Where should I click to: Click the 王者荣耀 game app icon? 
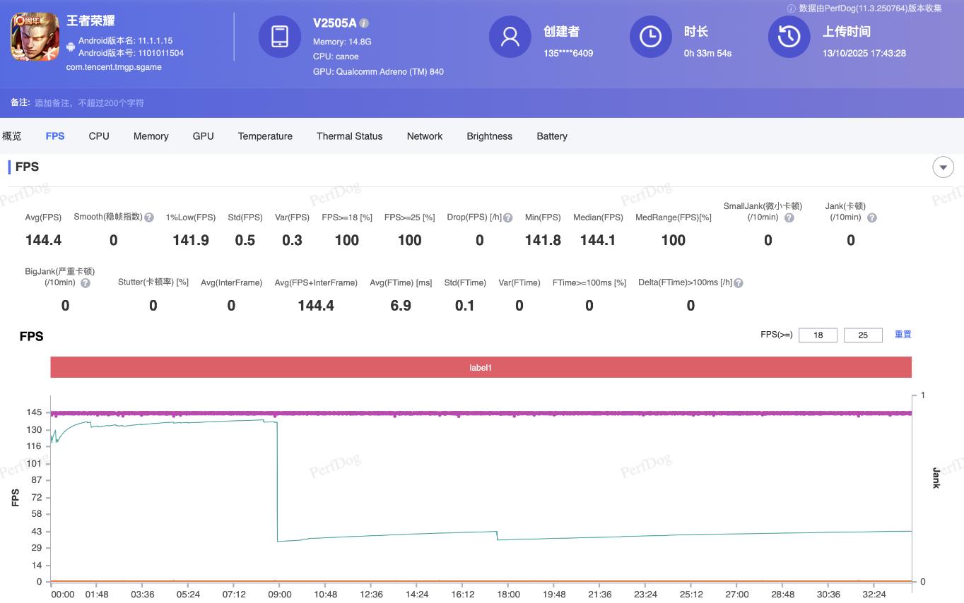point(35,37)
